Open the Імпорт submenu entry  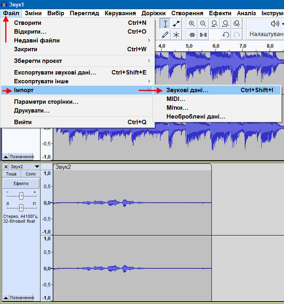coord(78,90)
